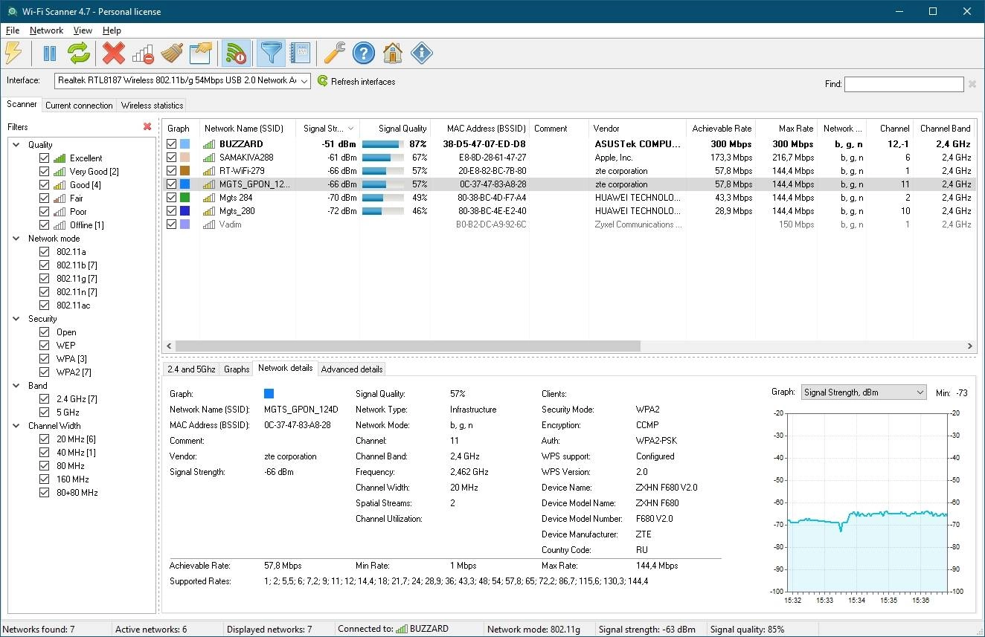Open the Help menu
The width and height of the screenshot is (985, 637).
coord(112,30)
